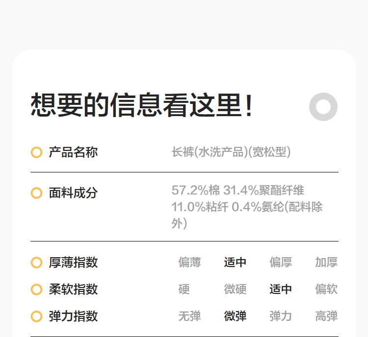The width and height of the screenshot is (368, 337).
Task: Select the highlighted 微弹 elasticity option
Action: [x=235, y=316]
